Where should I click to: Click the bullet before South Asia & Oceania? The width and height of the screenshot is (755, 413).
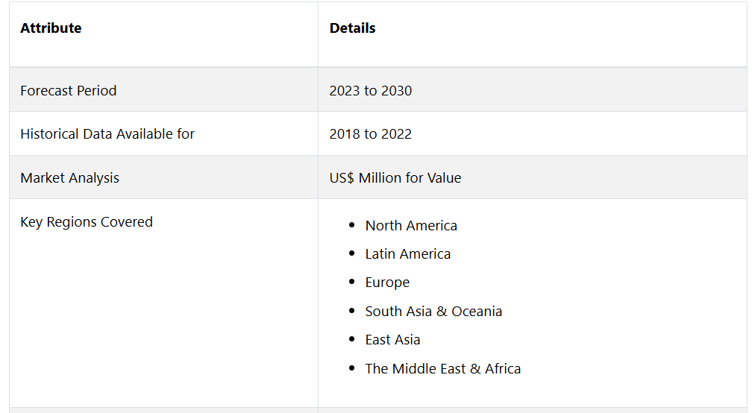[352, 310]
